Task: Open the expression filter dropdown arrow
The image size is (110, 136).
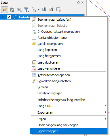Action: point(39,9)
